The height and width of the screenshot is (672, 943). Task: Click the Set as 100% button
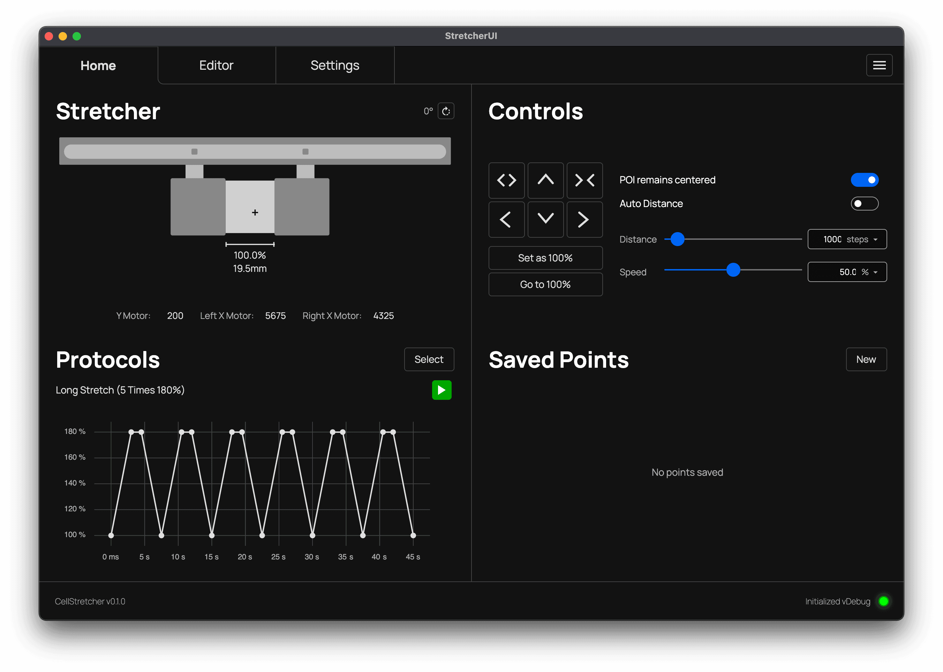pyautogui.click(x=545, y=258)
